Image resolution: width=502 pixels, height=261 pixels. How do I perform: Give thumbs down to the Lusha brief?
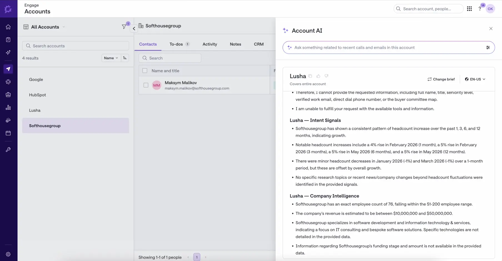[x=326, y=76]
